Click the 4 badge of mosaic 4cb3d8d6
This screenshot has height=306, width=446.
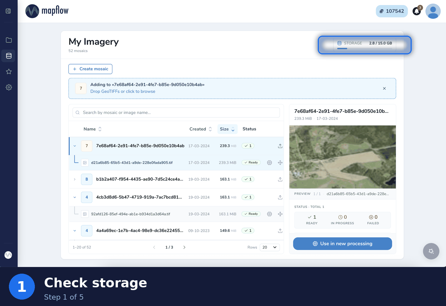[x=87, y=197]
